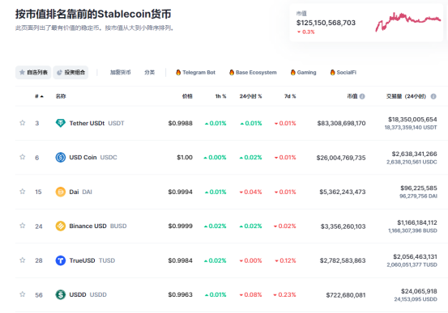Click the info icon beside 市值 column
448x313 pixels.
[x=362, y=96]
